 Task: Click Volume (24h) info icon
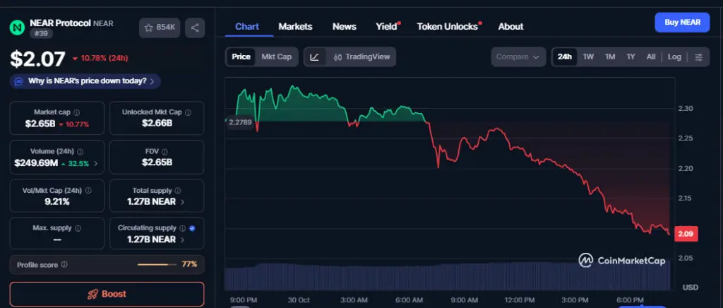point(80,151)
